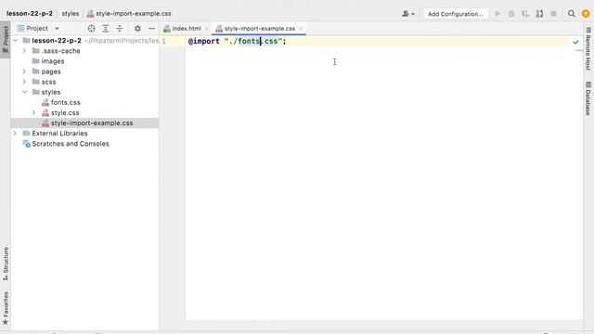Expand the style.css node
Viewport: 594px width, 334px height.
33,112
